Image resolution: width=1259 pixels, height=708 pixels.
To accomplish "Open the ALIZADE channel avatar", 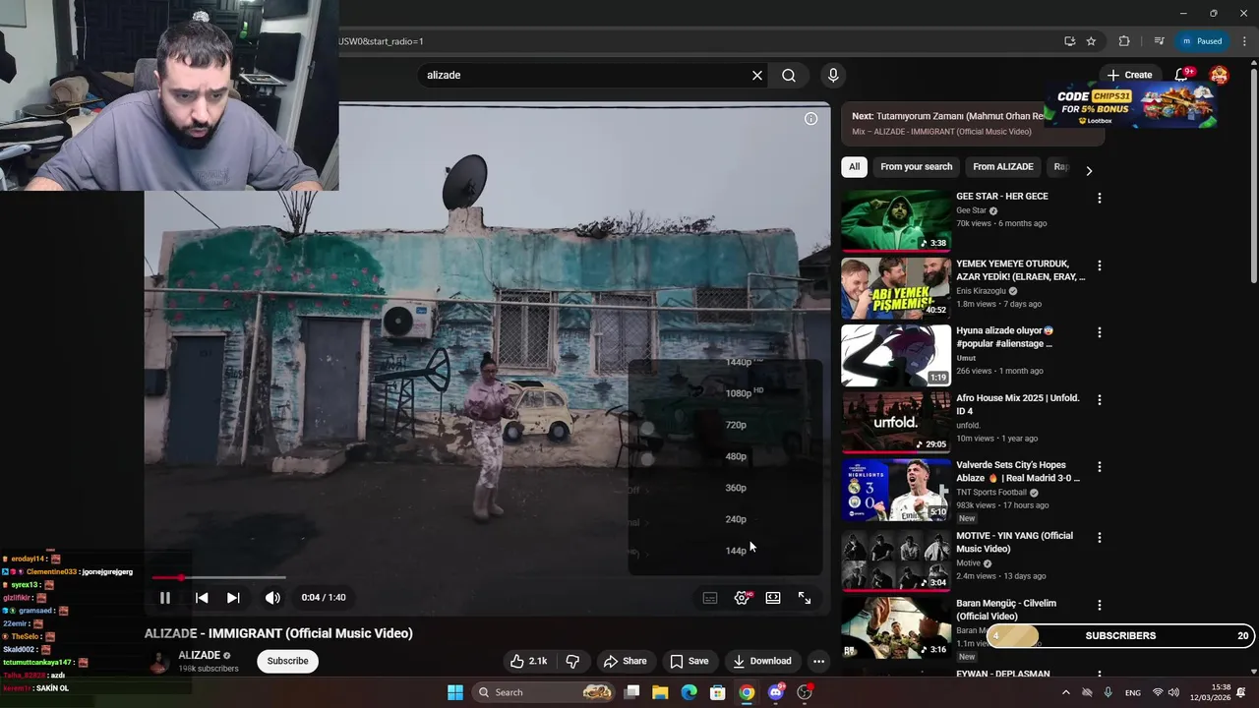I will pos(158,662).
